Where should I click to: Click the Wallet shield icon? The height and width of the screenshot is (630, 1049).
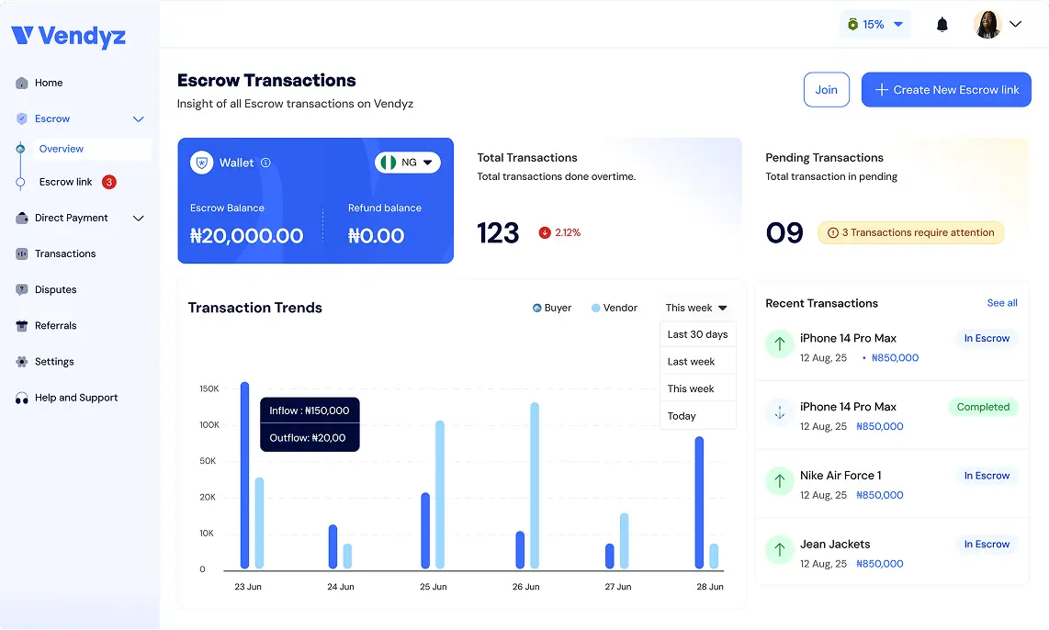pyautogui.click(x=201, y=163)
